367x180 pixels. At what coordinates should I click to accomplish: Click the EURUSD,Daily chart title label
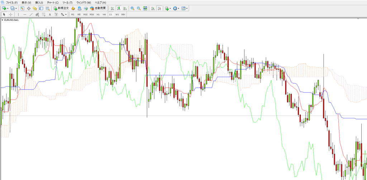pos(11,20)
